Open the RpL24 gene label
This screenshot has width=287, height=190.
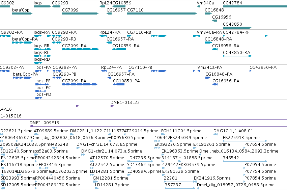coord(106,3)
